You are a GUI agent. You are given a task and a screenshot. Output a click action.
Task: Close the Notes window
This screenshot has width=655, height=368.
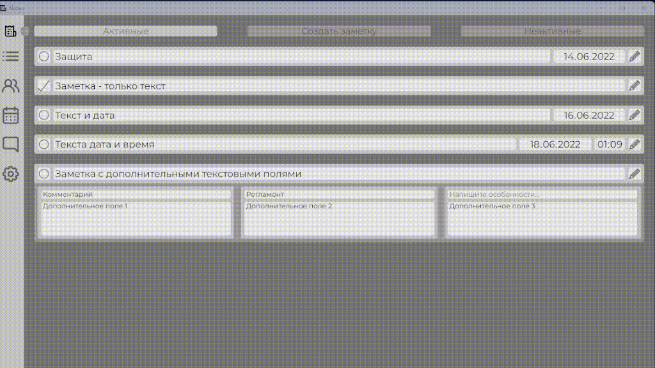pyautogui.click(x=643, y=8)
